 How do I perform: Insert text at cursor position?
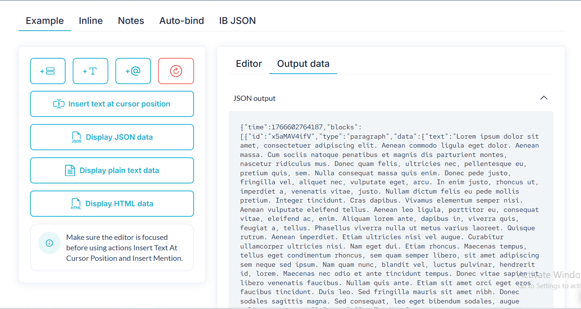pos(112,104)
